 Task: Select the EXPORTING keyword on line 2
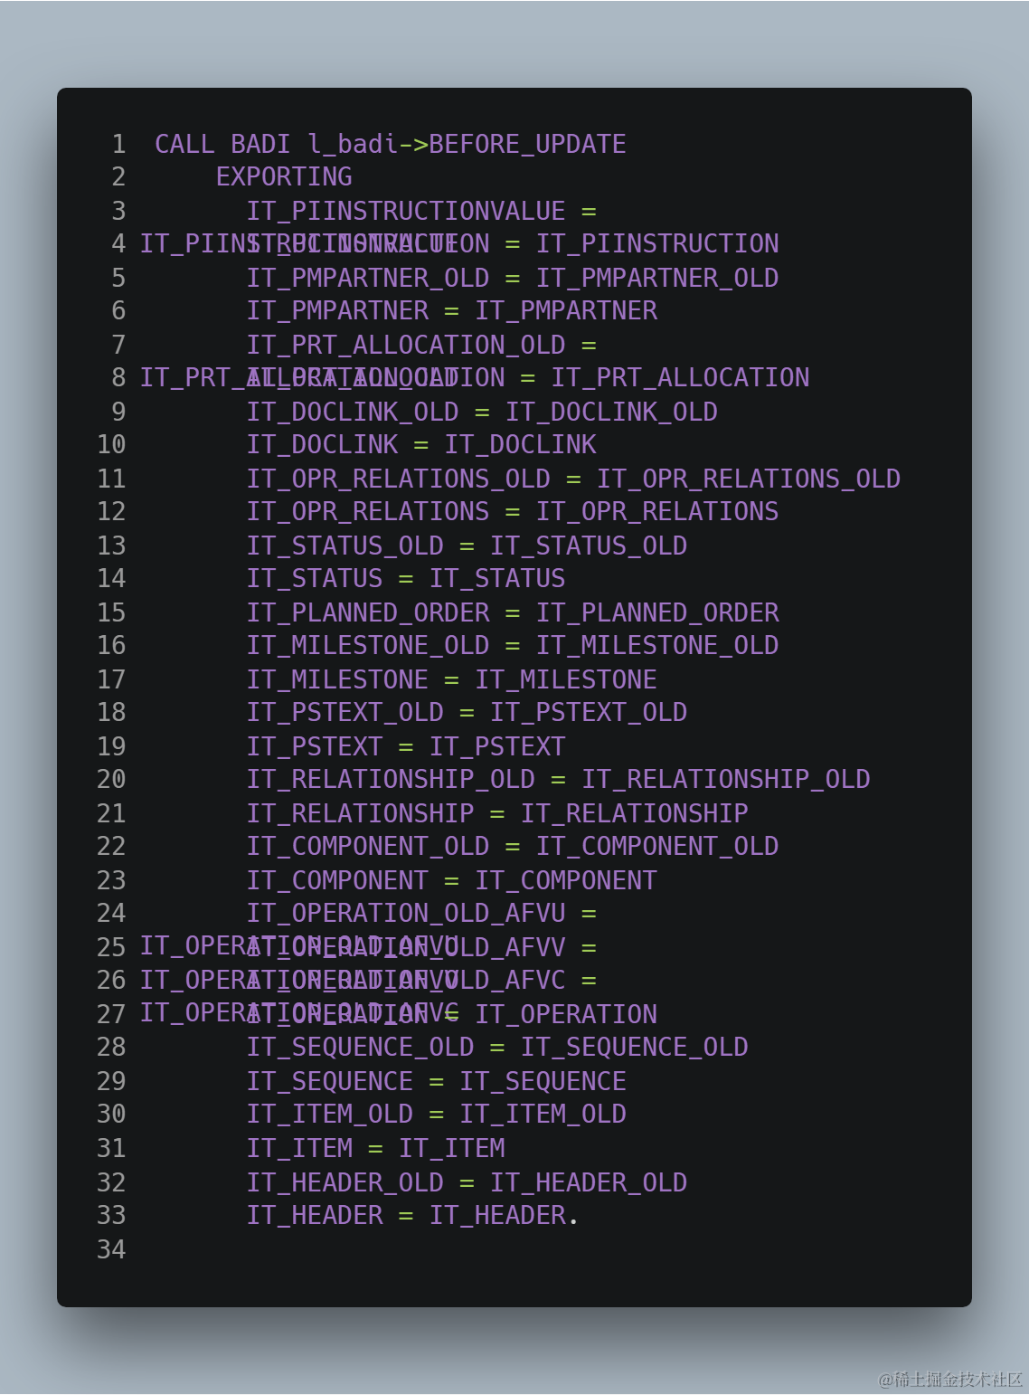tap(284, 176)
